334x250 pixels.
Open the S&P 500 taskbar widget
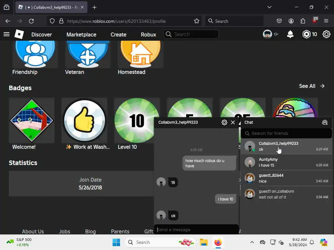pyautogui.click(x=19, y=242)
